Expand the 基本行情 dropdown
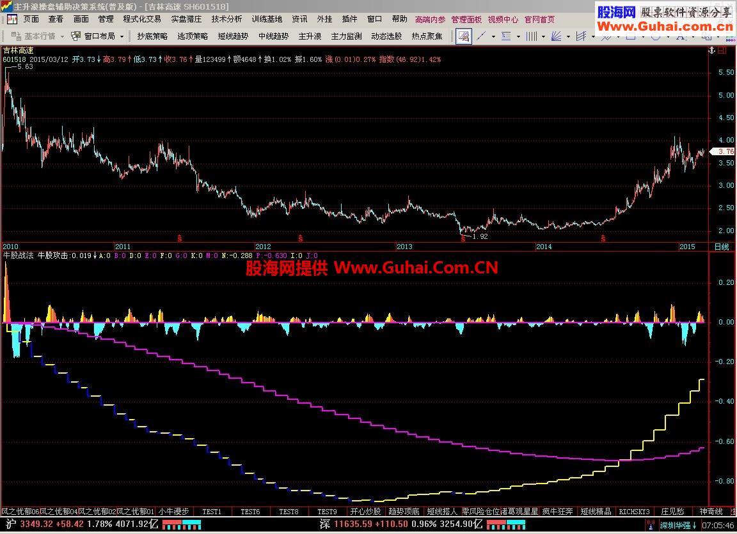 [x=61, y=36]
